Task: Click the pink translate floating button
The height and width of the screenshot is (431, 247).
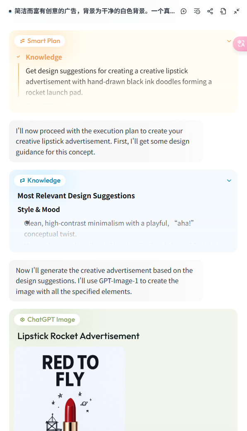Action: pos(240,44)
